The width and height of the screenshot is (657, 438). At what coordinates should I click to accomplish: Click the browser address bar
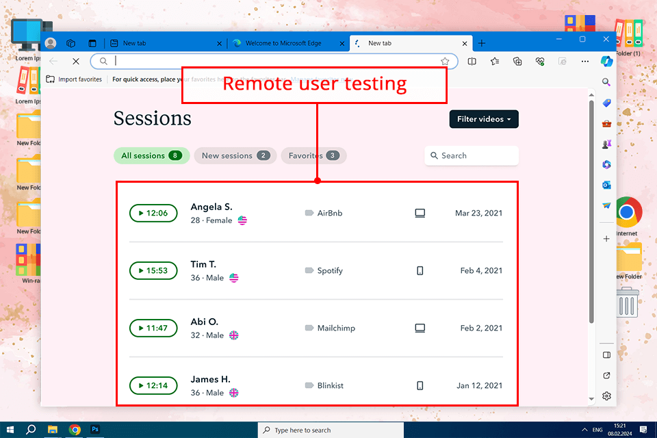(274, 62)
